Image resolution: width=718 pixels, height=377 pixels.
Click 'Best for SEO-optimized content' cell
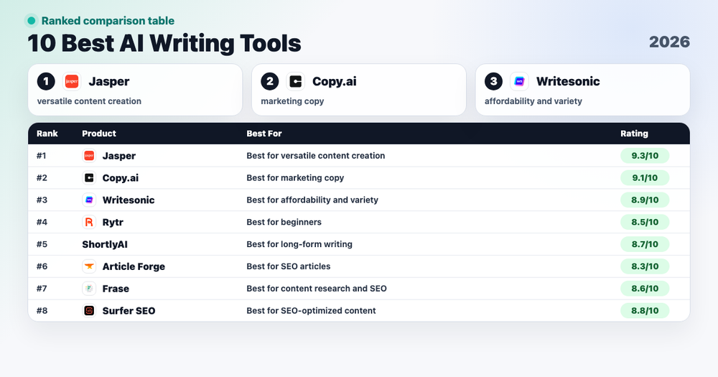pos(311,311)
